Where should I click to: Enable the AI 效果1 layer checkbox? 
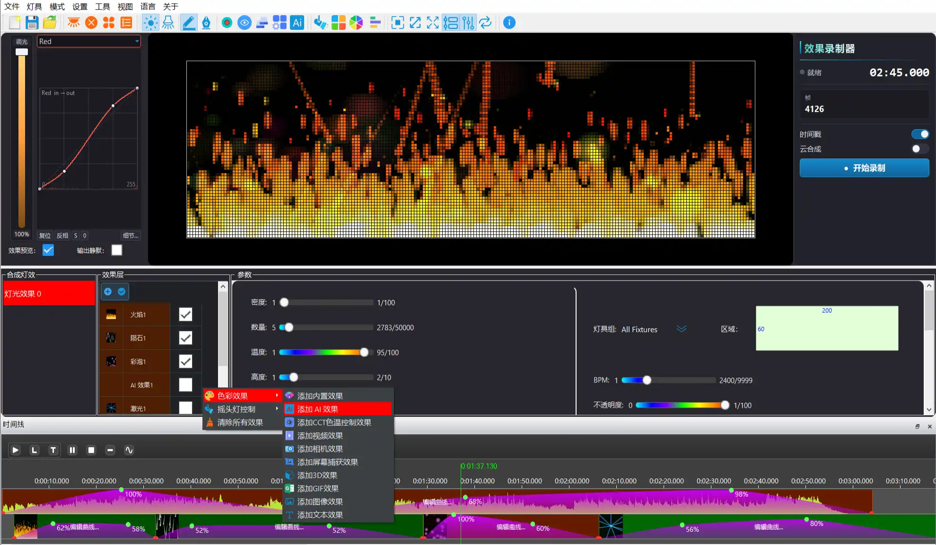tap(185, 385)
